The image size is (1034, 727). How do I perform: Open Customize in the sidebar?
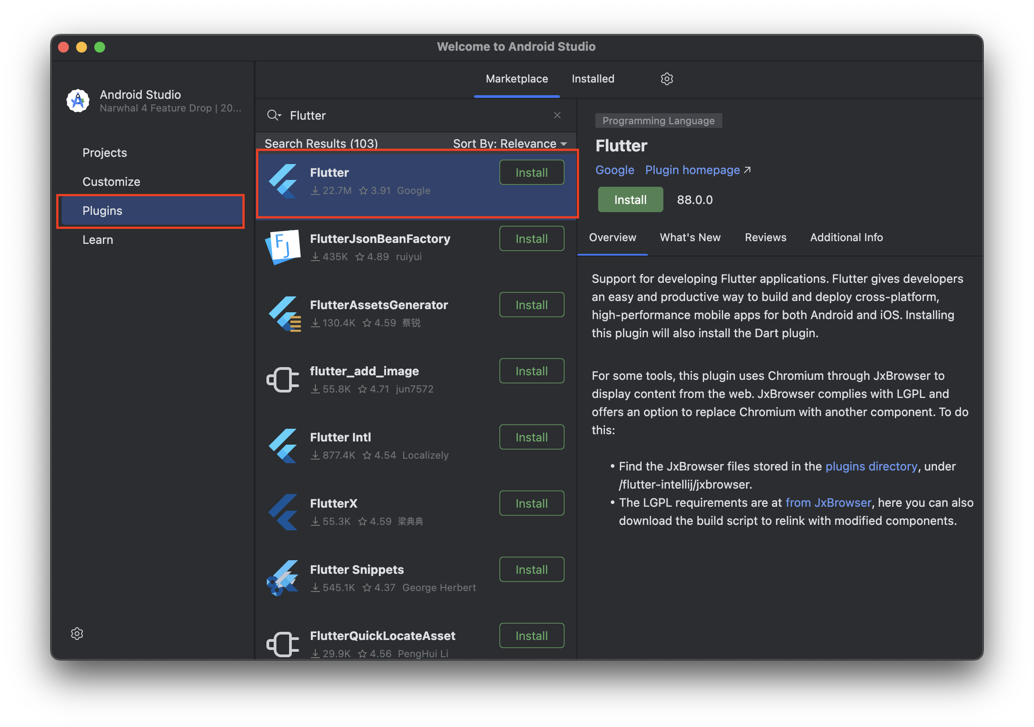tap(111, 182)
